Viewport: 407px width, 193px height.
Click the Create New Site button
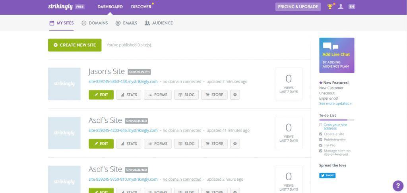click(75, 45)
